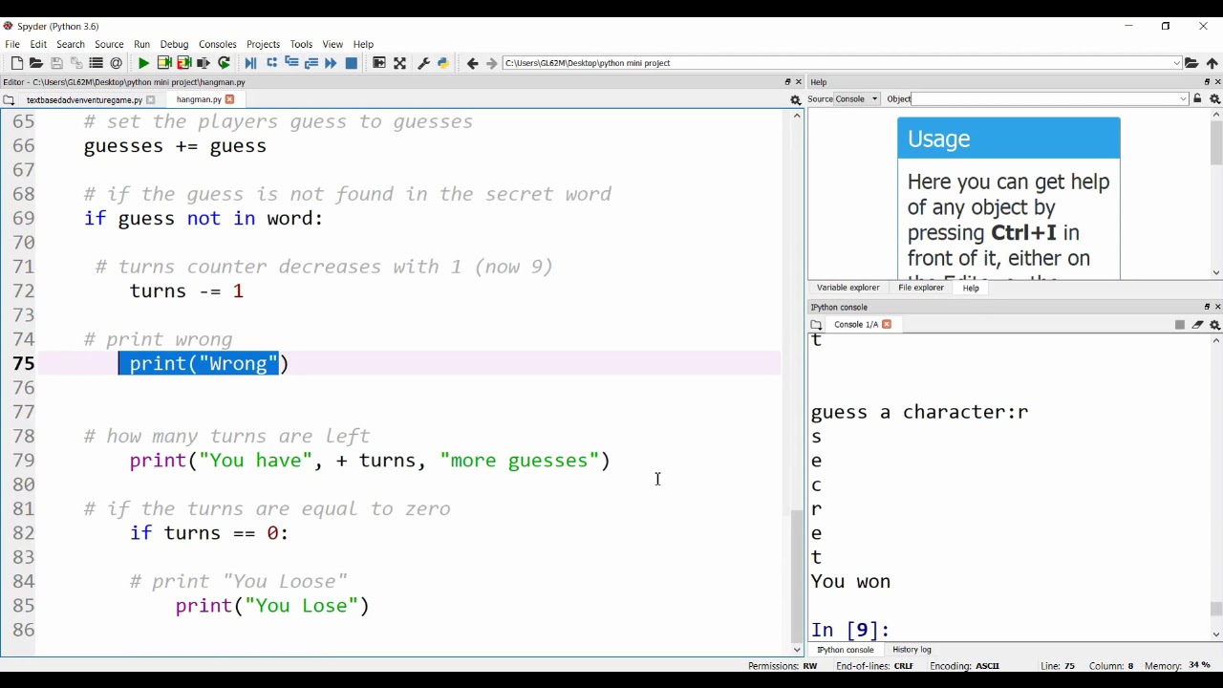Switch to Variable explorer tab
Screen dimensions: 1223x688
[x=848, y=288]
